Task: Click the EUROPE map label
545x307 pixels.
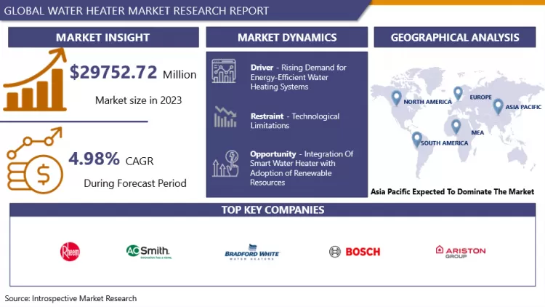Action: 481,97
